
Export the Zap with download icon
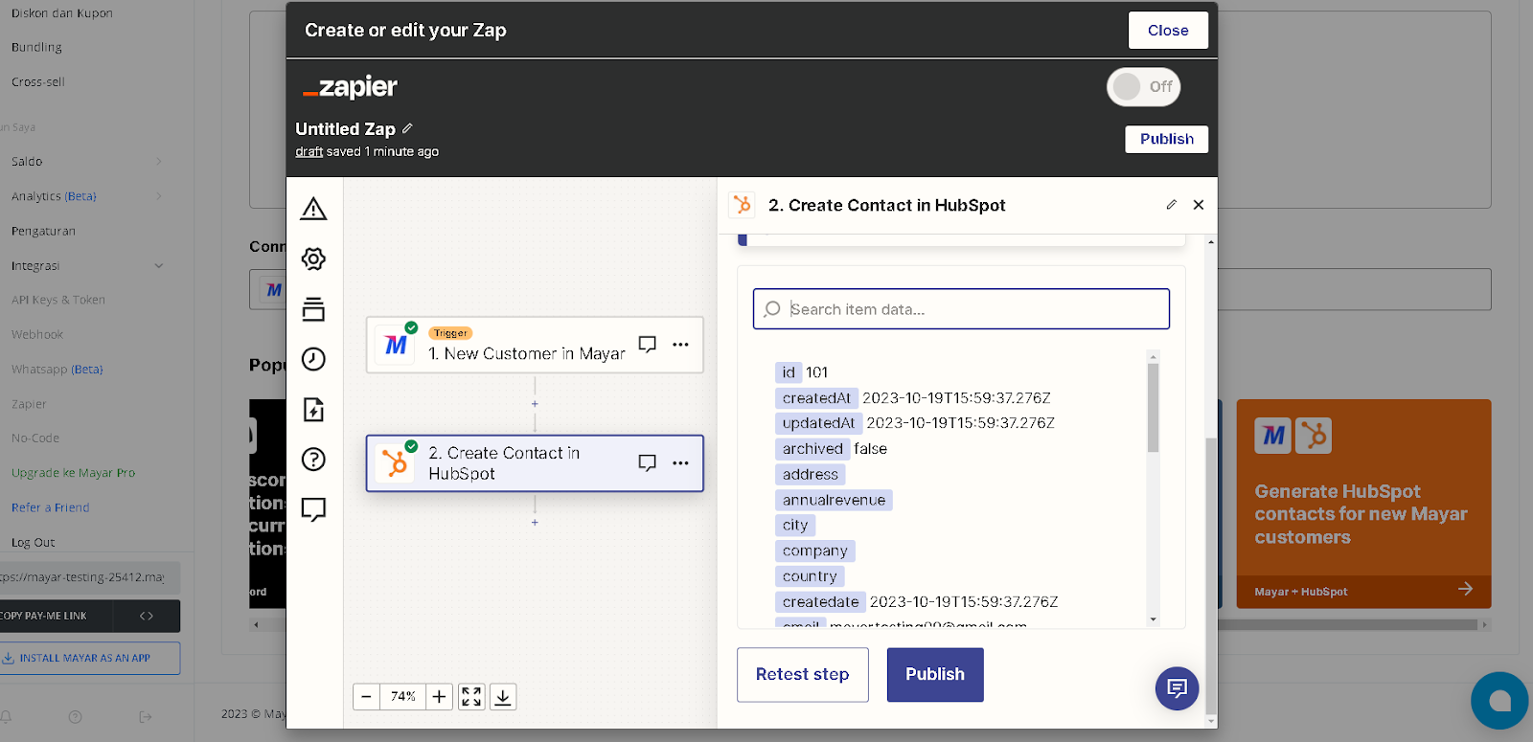pos(503,697)
